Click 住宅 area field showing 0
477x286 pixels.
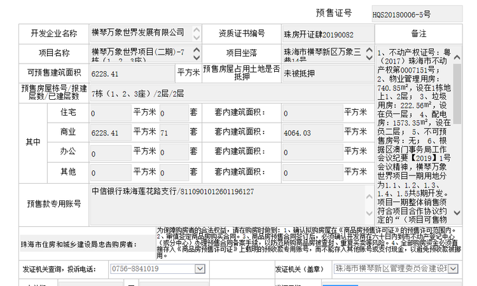pyautogui.click(x=111, y=113)
